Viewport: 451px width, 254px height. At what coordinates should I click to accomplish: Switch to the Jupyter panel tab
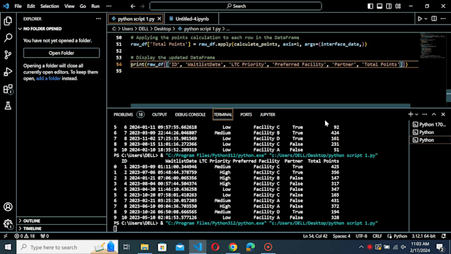click(267, 115)
